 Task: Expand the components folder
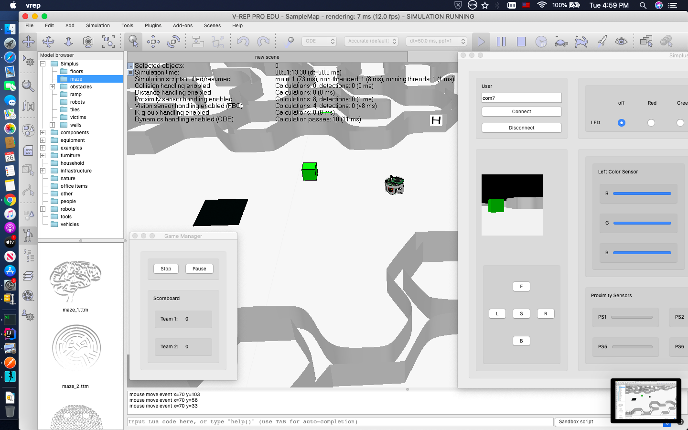coord(43,132)
